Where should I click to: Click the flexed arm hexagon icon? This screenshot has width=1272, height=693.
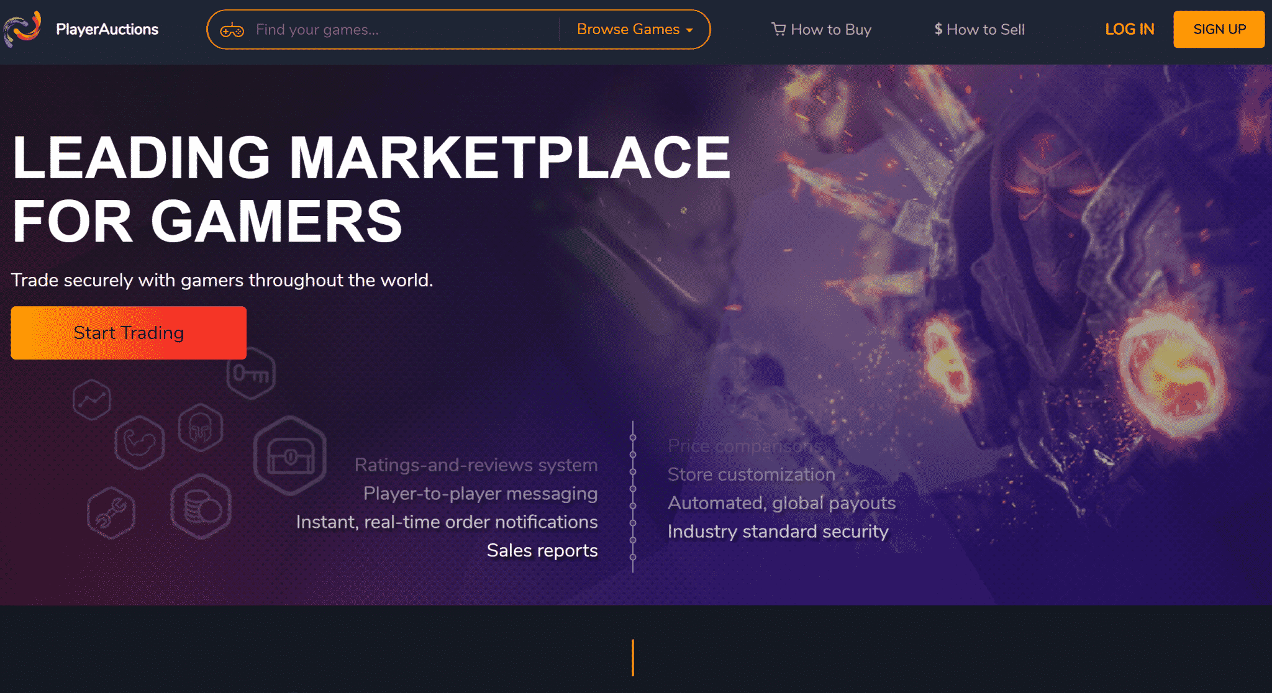[140, 442]
